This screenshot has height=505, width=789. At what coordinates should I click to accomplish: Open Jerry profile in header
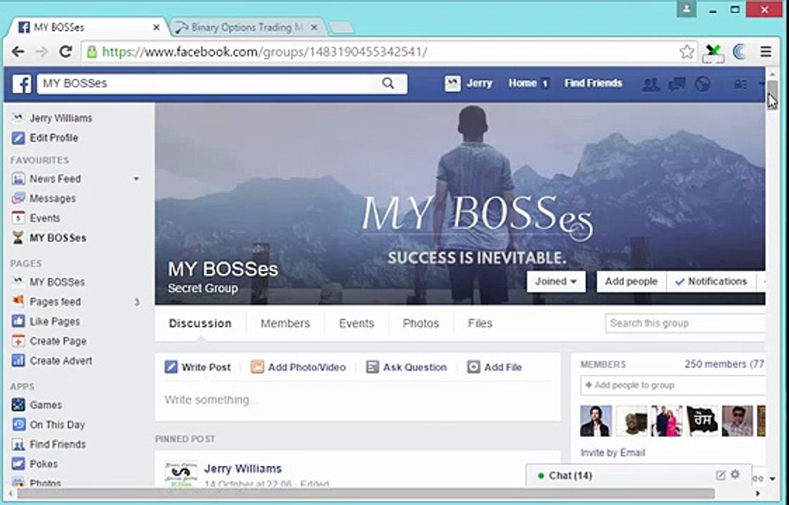tap(468, 83)
